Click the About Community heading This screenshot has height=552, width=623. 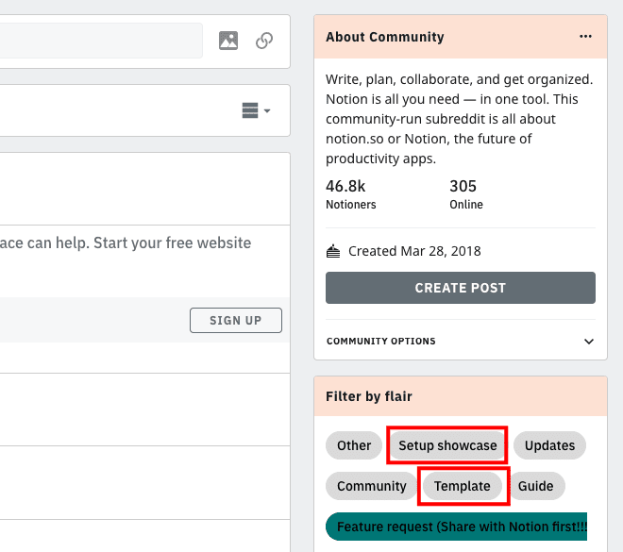(384, 37)
